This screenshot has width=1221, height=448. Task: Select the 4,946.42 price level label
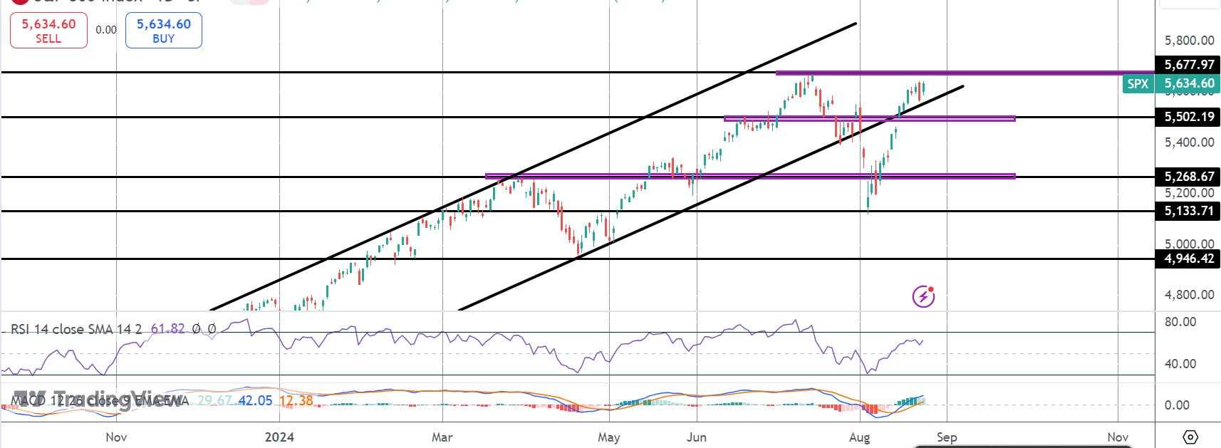tap(1189, 259)
